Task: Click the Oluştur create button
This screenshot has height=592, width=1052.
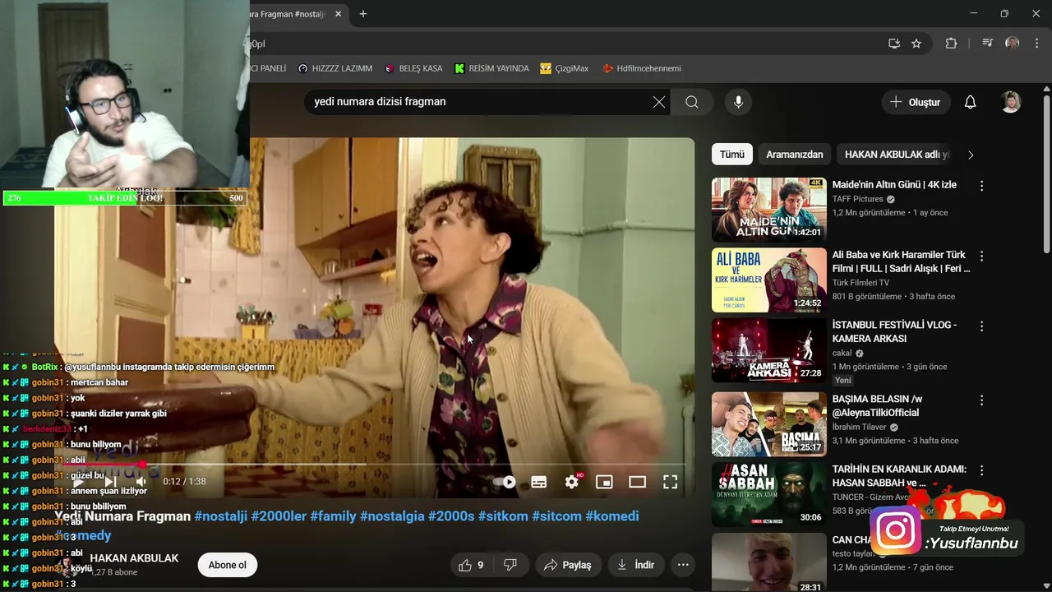Action: coord(916,102)
